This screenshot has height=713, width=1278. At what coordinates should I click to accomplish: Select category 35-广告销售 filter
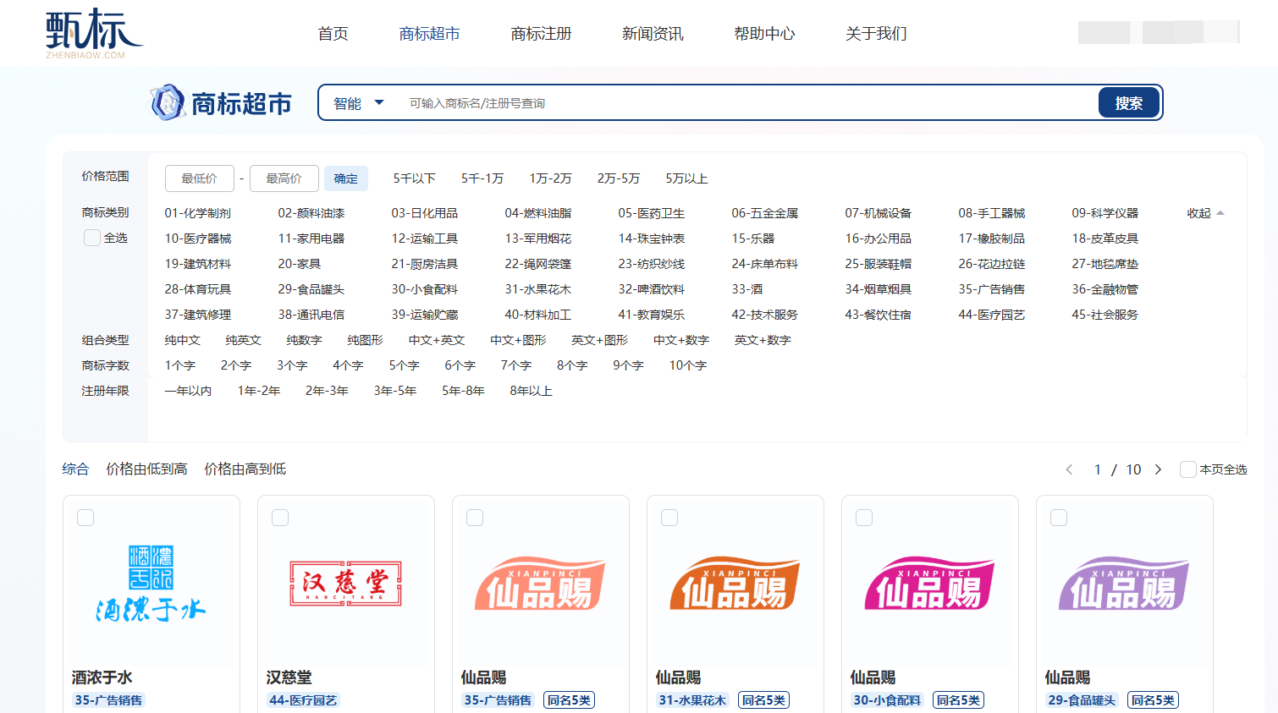(992, 289)
